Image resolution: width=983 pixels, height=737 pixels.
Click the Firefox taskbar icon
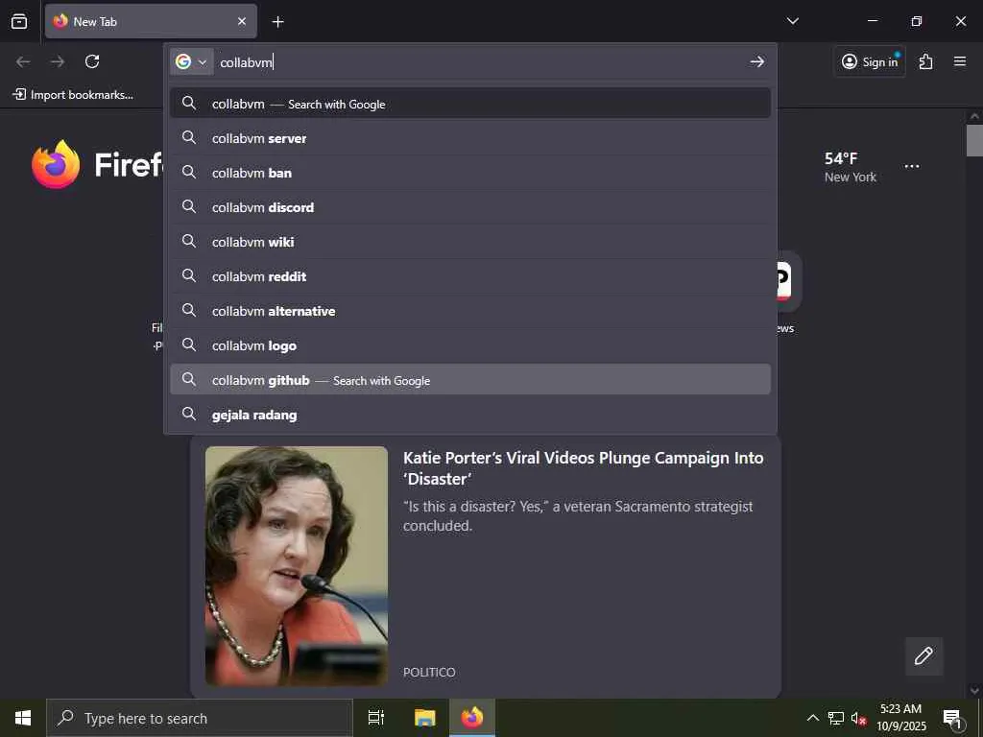472,718
